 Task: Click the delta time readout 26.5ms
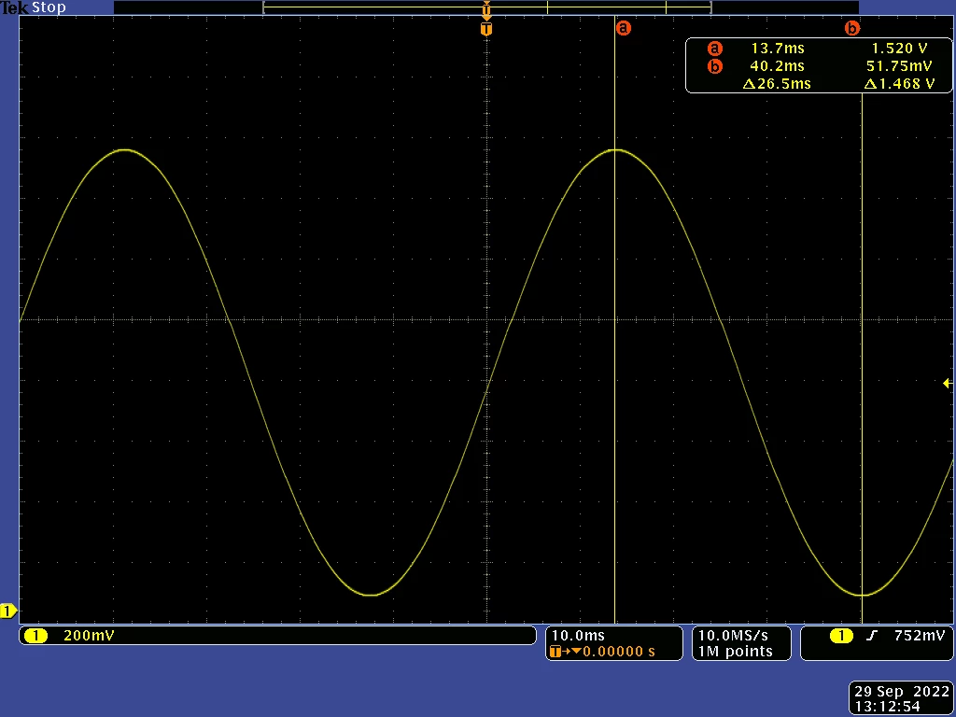click(x=777, y=83)
